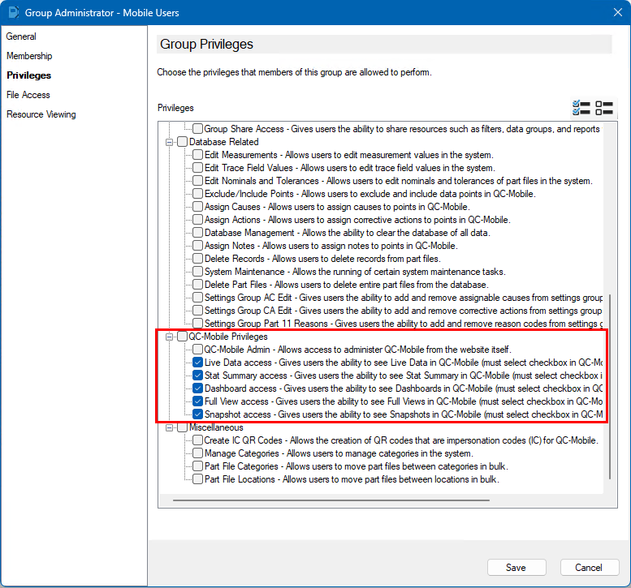Tick Settings Group AC Edit checkbox
631x588 pixels.
(x=197, y=298)
